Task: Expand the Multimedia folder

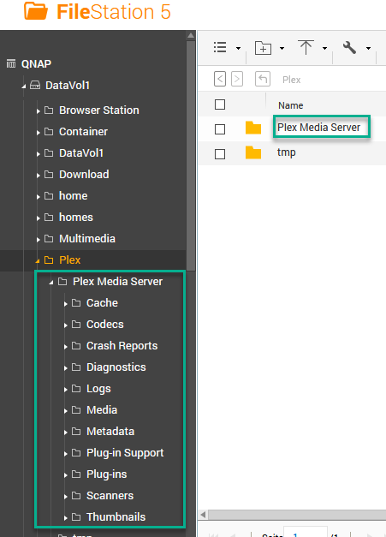Action: pyautogui.click(x=38, y=240)
